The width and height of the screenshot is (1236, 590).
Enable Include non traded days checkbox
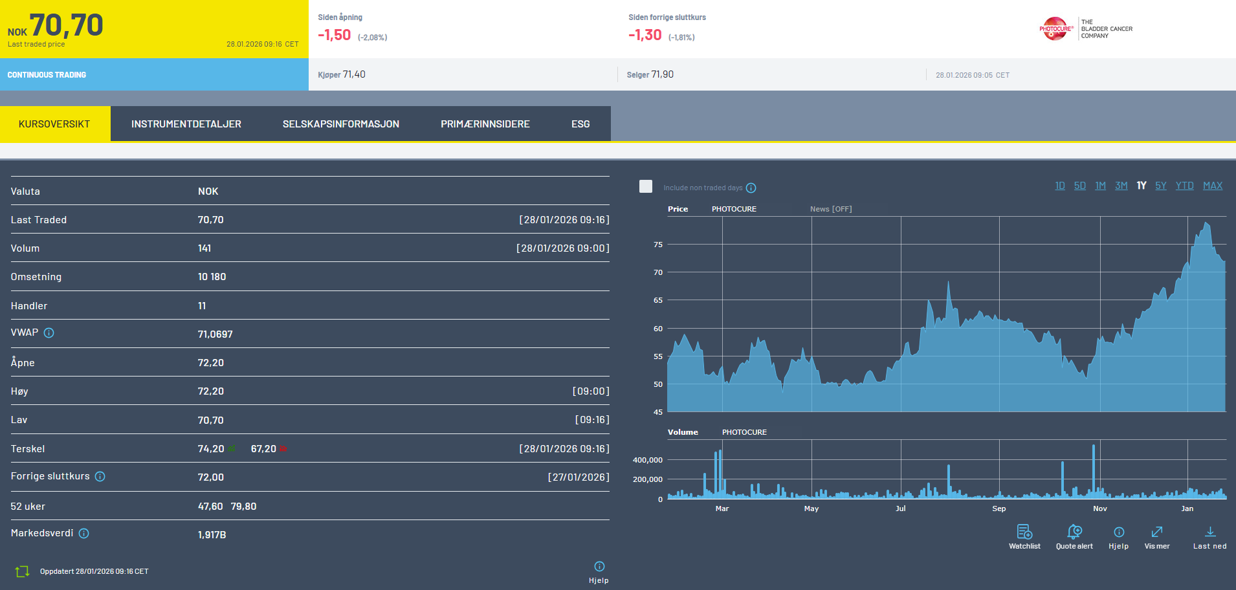point(646,187)
